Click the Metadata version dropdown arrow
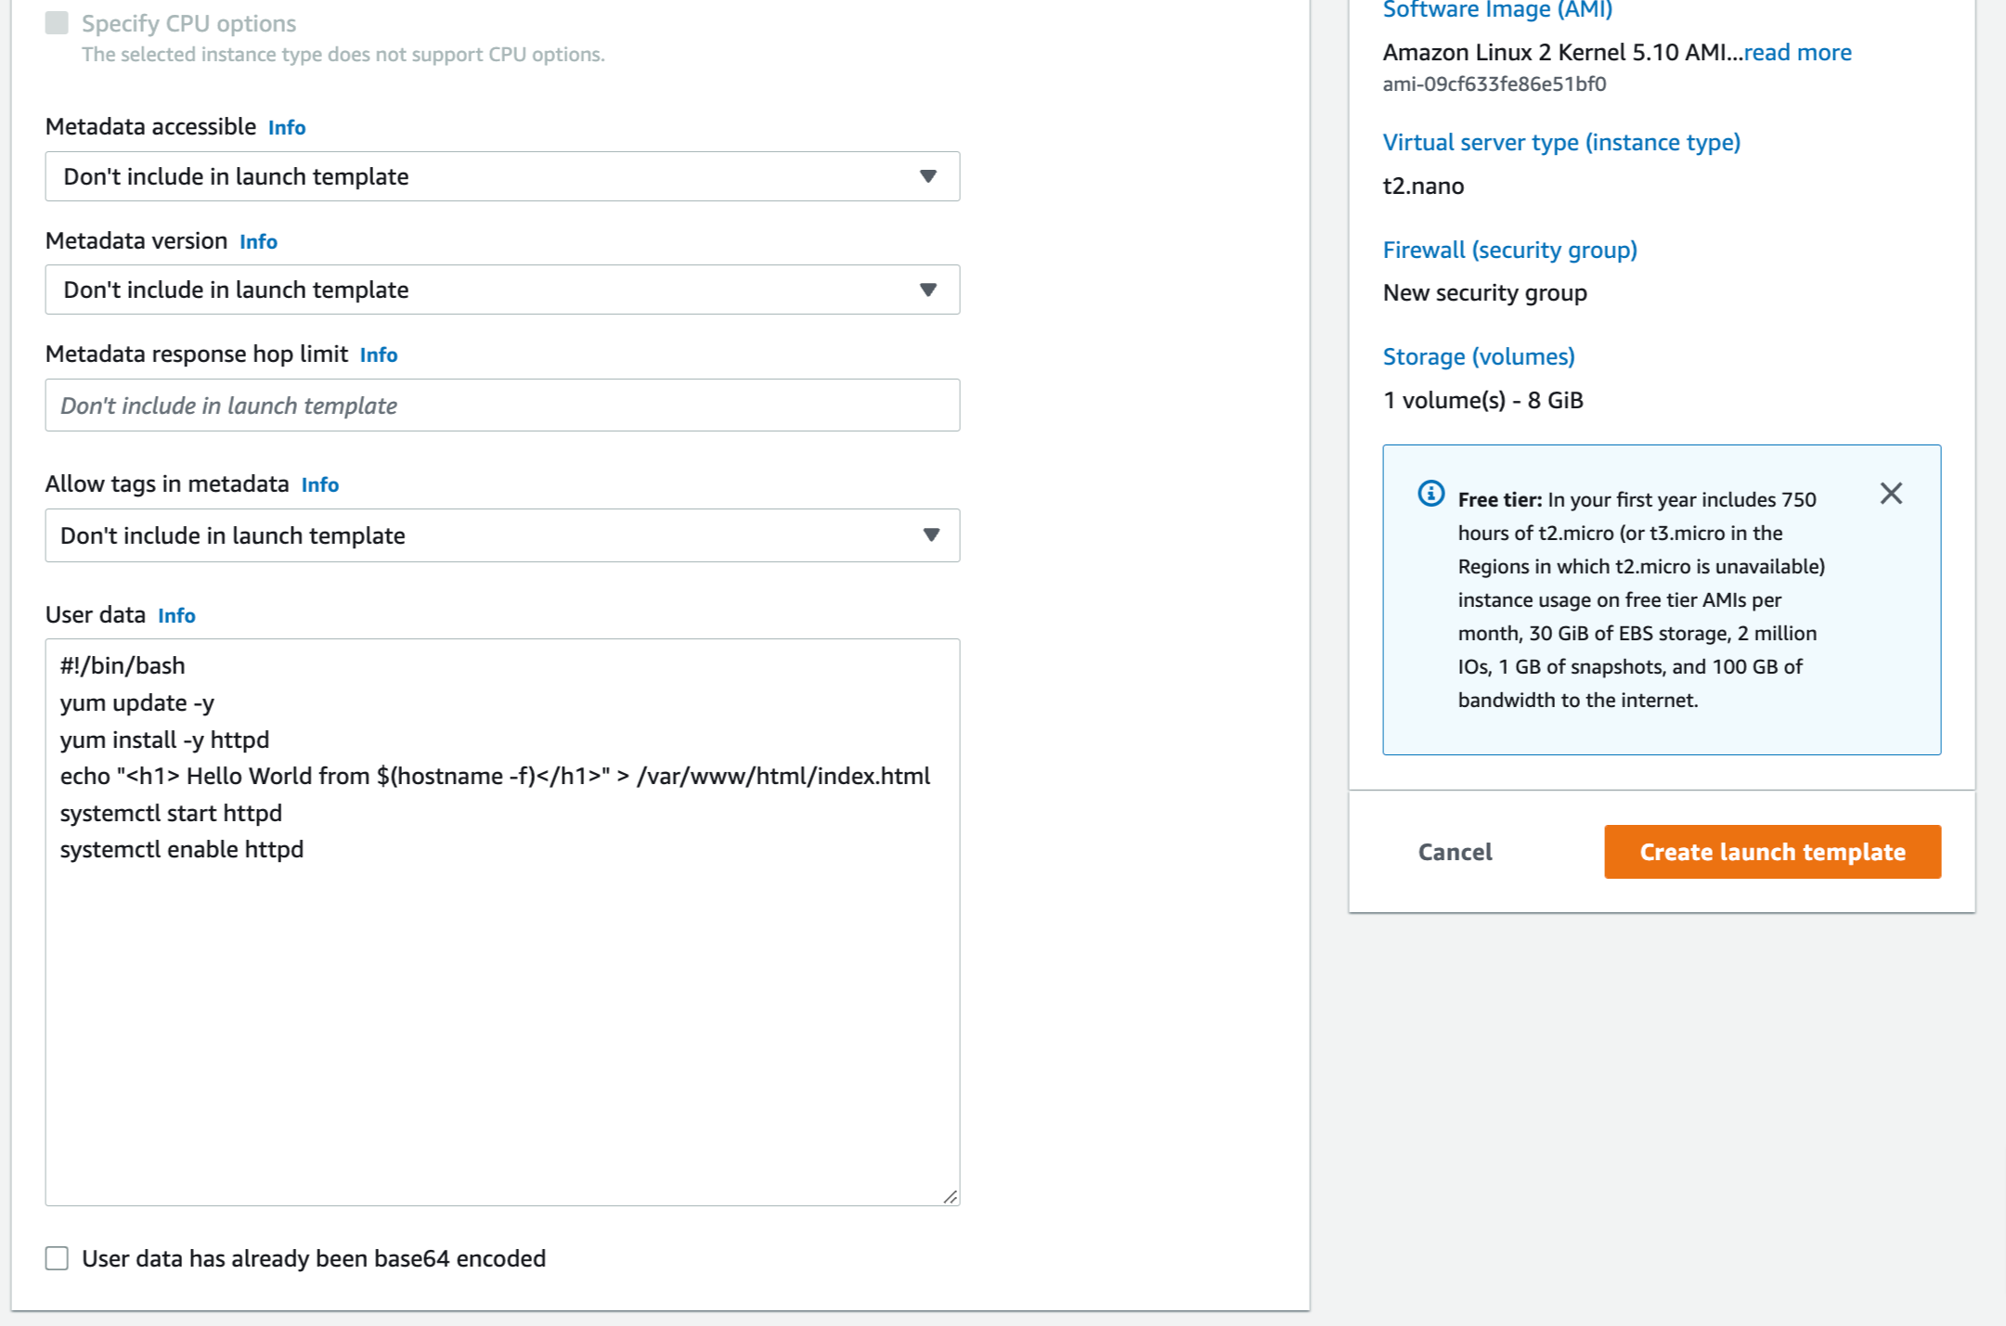This screenshot has width=2006, height=1326. click(927, 290)
